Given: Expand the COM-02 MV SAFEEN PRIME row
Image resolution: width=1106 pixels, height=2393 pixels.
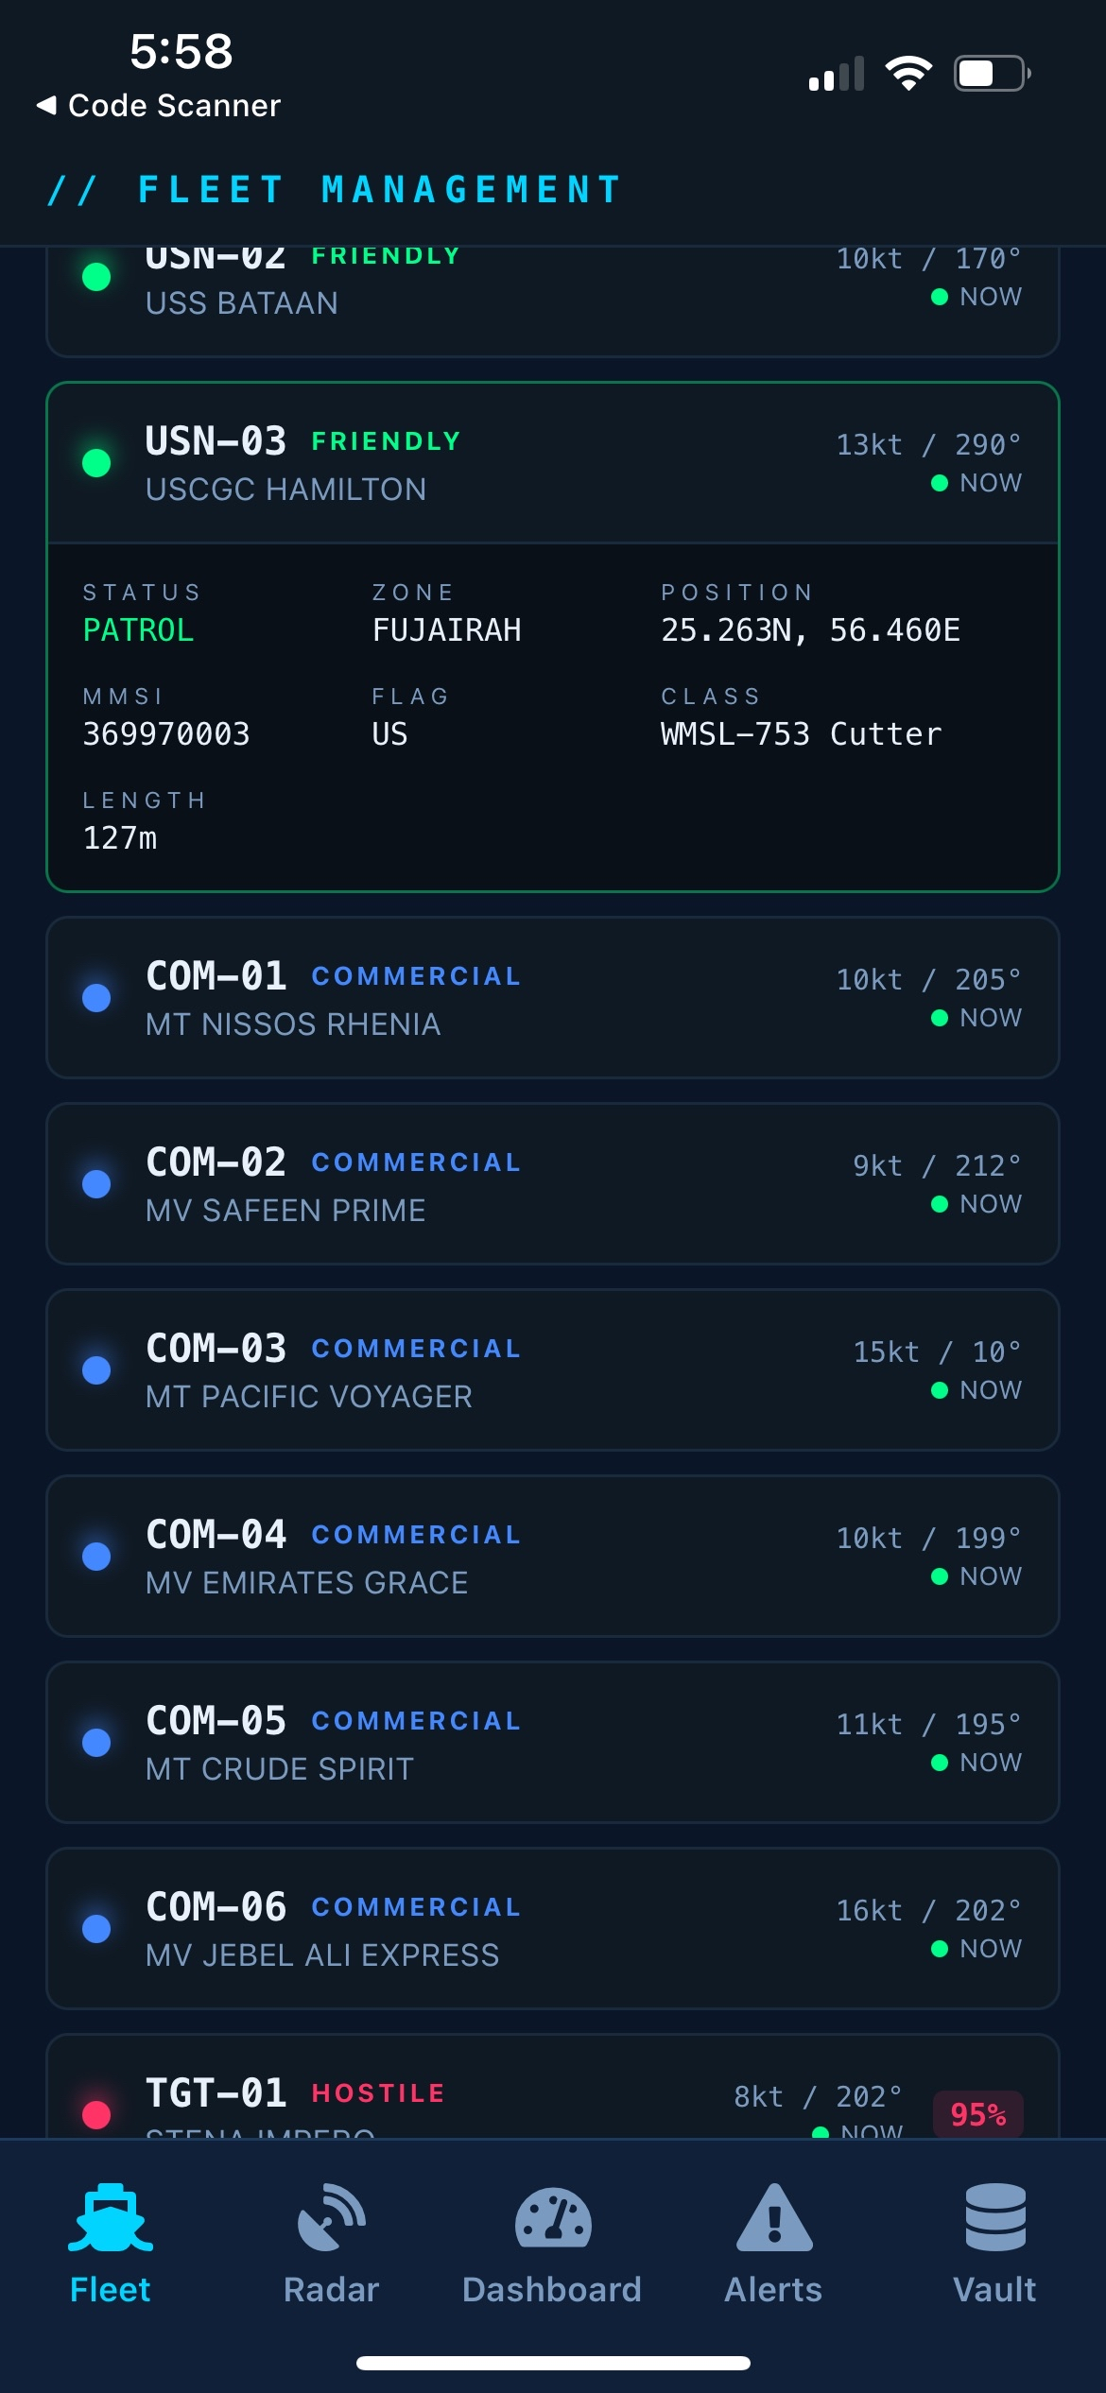Looking at the screenshot, I should pyautogui.click(x=552, y=1184).
